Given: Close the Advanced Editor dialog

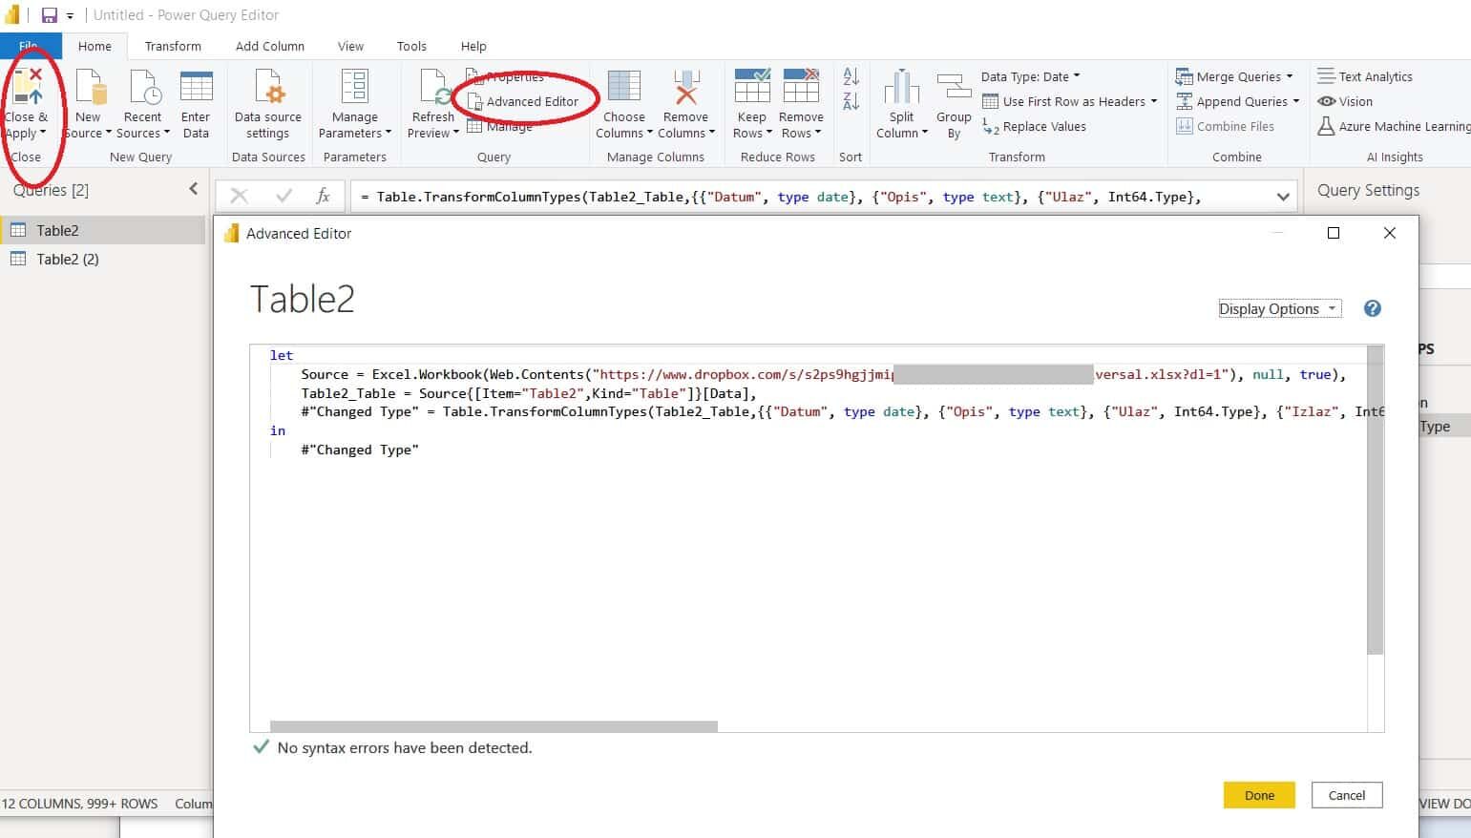Looking at the screenshot, I should (x=1390, y=233).
